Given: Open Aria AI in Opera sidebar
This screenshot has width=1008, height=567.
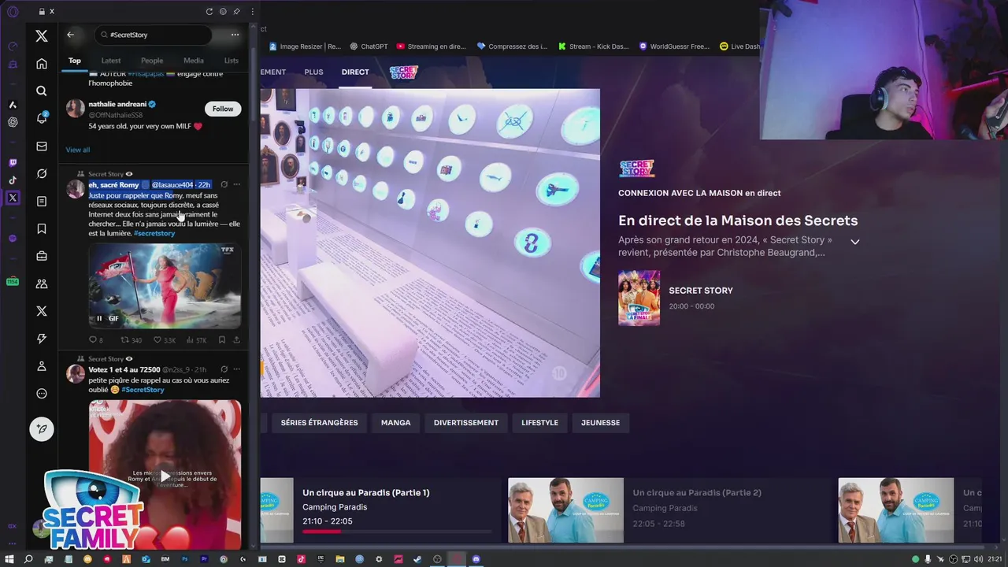Looking at the screenshot, I should point(13,105).
